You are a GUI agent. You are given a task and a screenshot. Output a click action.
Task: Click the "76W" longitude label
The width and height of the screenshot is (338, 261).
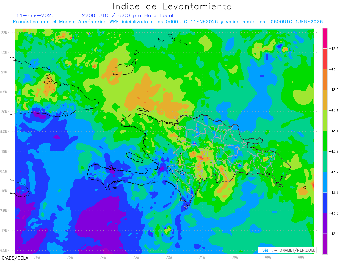tap(37, 257)
